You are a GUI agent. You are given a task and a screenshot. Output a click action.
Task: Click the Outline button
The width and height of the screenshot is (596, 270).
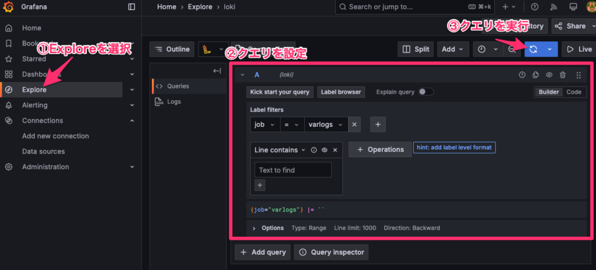(172, 49)
